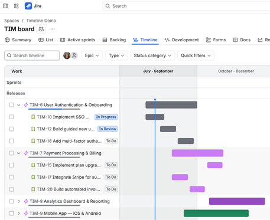The height and width of the screenshot is (220, 270).
Task: Select the light purple TIM-7 epic bar
Action: pyautogui.click(x=197, y=153)
